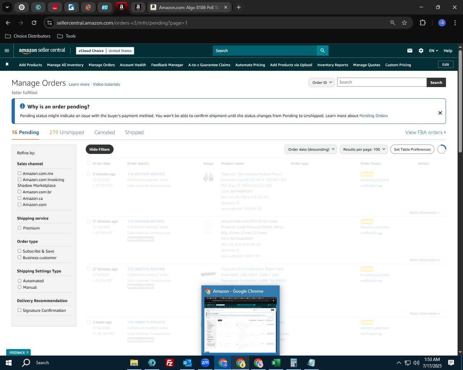Click the Amazon Seller Central logo
This screenshot has width=463, height=370.
[x=42, y=51]
